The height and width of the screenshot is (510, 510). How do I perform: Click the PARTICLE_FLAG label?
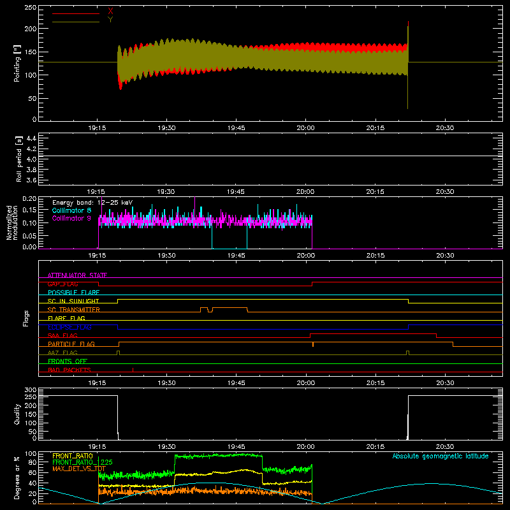click(x=71, y=344)
